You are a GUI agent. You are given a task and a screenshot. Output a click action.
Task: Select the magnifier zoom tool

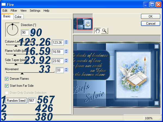pyautogui.click(x=105, y=31)
